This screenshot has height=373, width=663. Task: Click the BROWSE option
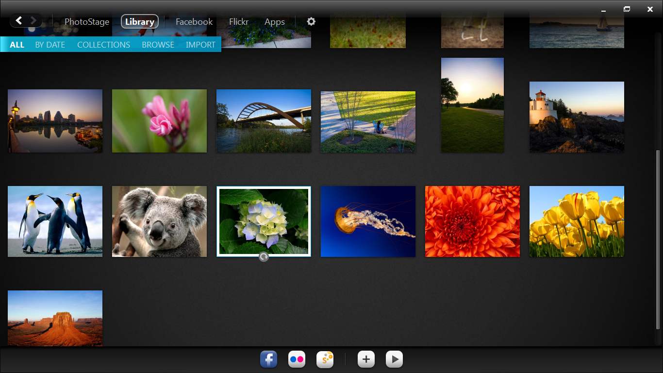click(158, 45)
